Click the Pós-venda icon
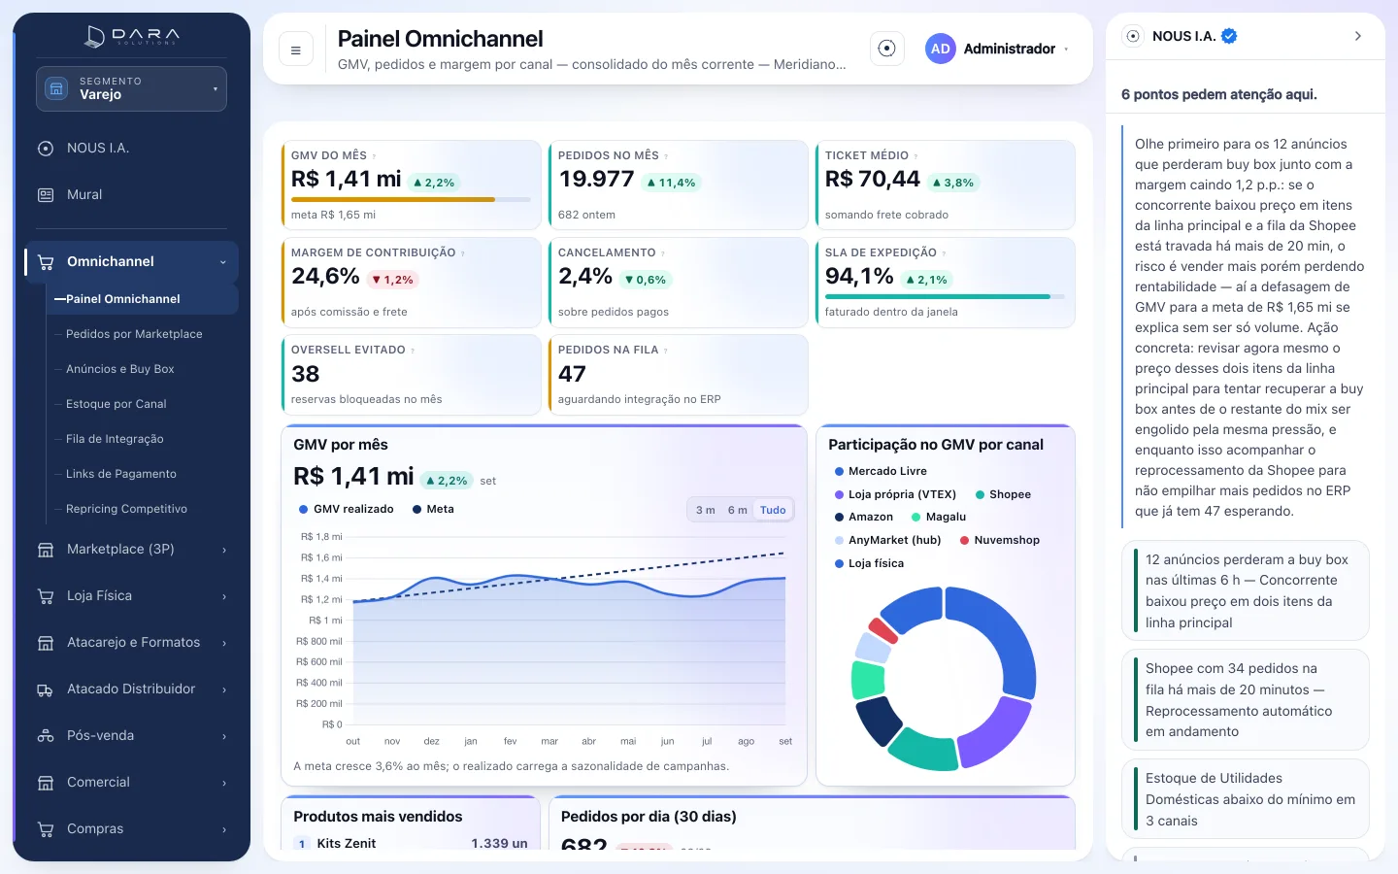Viewport: 1398px width, 874px height. click(46, 736)
